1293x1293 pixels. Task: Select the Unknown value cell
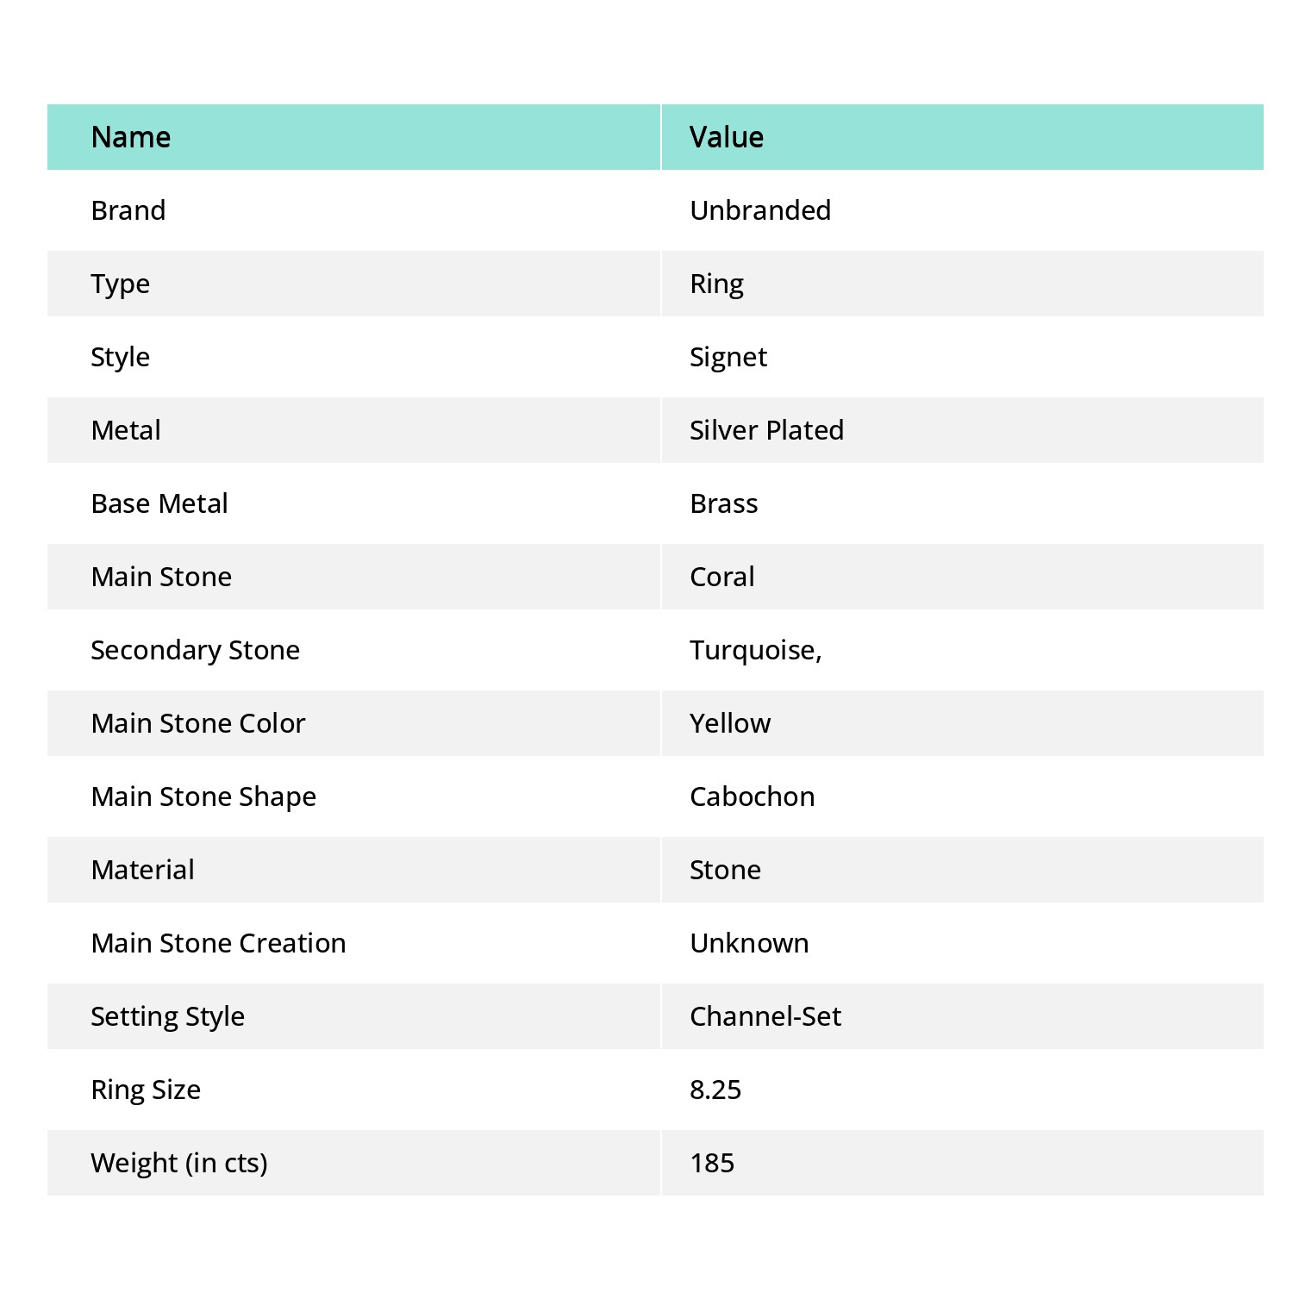[x=749, y=943]
